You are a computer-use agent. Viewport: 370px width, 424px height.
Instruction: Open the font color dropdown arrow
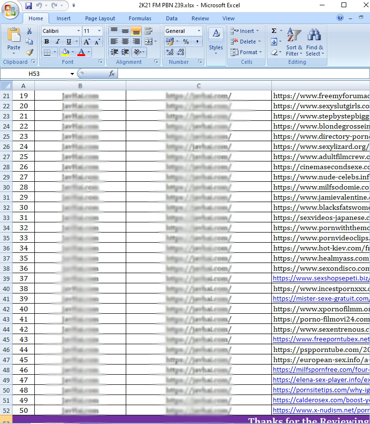(x=89, y=52)
